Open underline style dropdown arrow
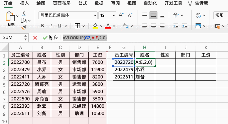Viewport: 228px width, 124px height. [66, 26]
